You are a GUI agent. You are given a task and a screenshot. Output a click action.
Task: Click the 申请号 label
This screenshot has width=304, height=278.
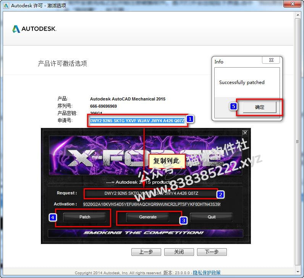tap(65, 120)
